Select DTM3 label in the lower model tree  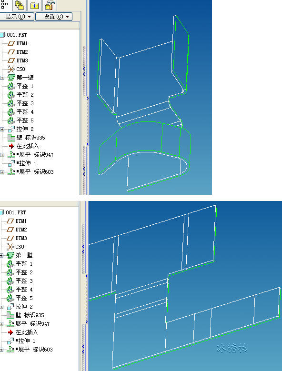tap(21, 238)
